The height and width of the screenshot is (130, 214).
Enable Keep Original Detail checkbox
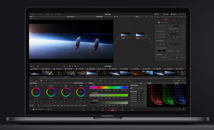pos(166,29)
